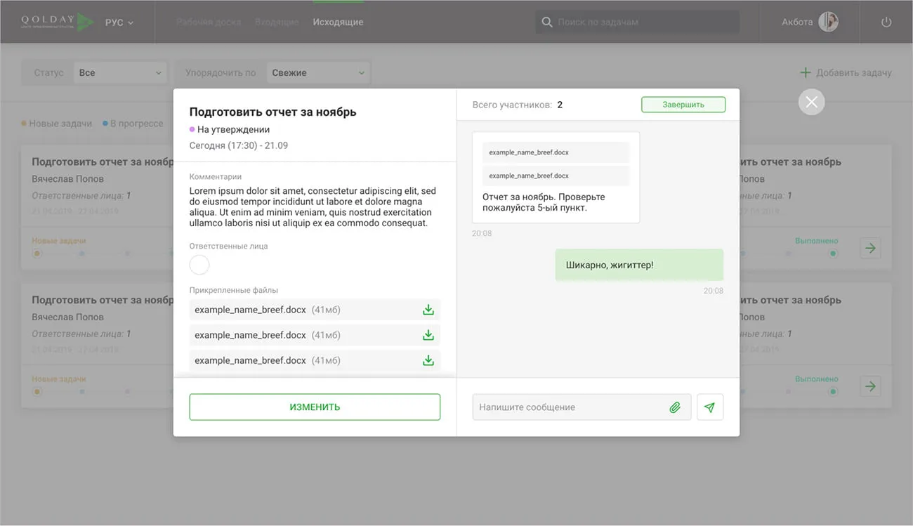Click the responsible person avatar circle
Screen dimensions: 913x526
[x=199, y=265]
